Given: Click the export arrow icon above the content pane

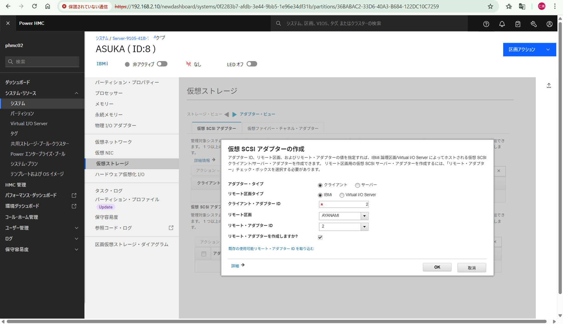Looking at the screenshot, I should tap(549, 86).
